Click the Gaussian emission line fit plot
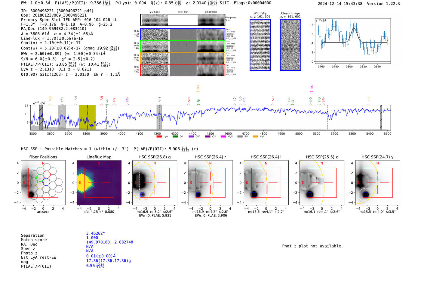Image resolution: width=421 pixels, height=287 pixels. (352, 41)
